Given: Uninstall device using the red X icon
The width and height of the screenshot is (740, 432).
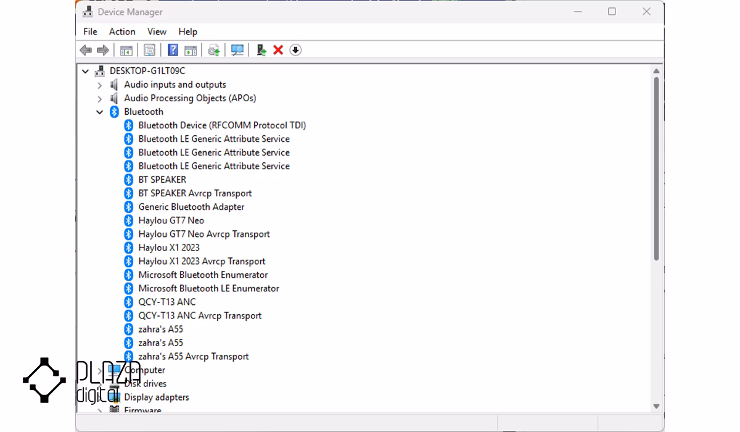Looking at the screenshot, I should click(278, 50).
